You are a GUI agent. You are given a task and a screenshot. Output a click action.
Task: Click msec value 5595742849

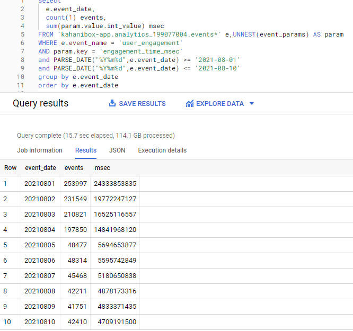[117, 261]
